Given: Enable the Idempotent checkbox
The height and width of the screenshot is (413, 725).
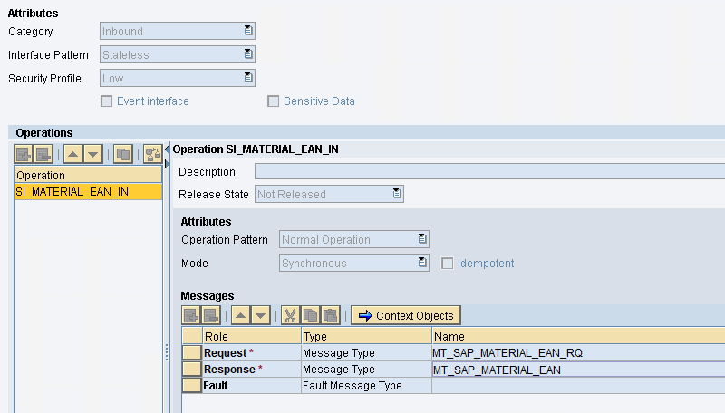Looking at the screenshot, I should coord(447,264).
